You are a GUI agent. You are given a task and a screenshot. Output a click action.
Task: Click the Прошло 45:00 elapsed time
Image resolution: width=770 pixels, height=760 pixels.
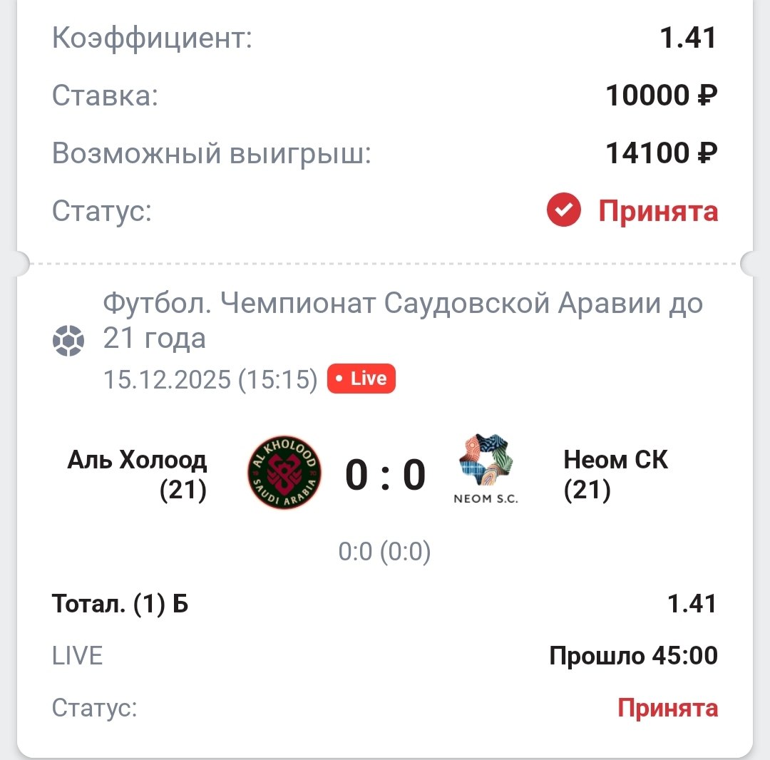pyautogui.click(x=633, y=656)
